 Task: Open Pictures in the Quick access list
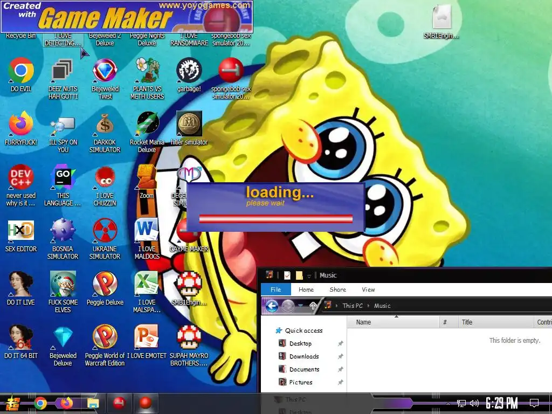click(x=301, y=382)
